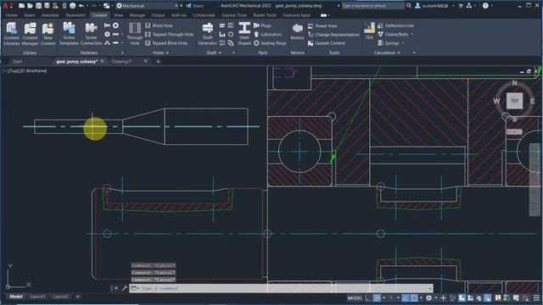Viewport: 543px width, 305px height.
Task: Launch the Shaft Generator
Action: [x=207, y=34]
